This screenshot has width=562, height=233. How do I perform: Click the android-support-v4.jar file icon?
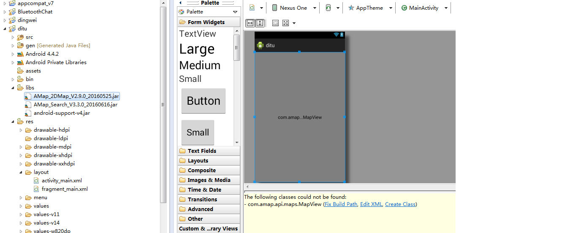28,113
